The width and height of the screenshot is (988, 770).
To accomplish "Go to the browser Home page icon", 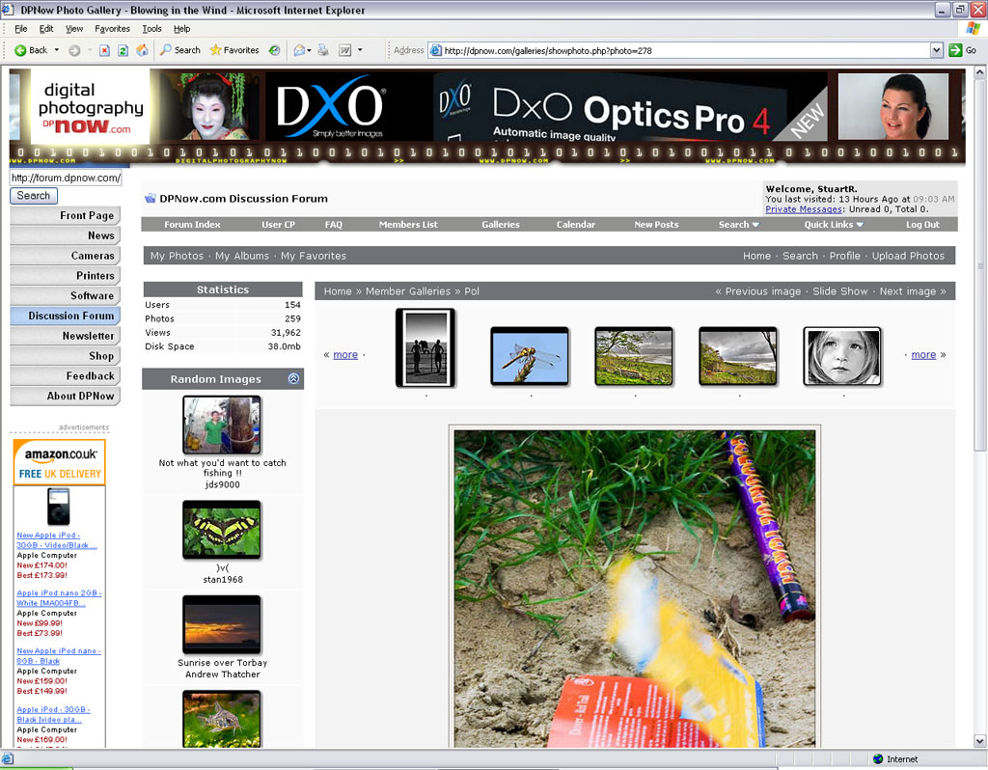I will tap(142, 50).
